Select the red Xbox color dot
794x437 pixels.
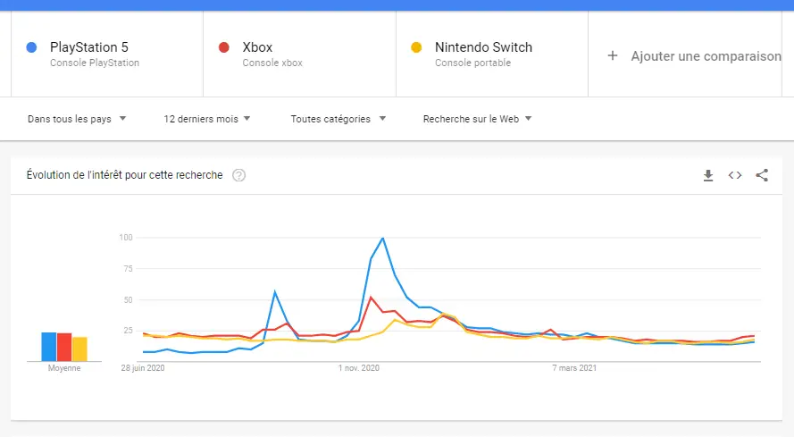pos(224,47)
